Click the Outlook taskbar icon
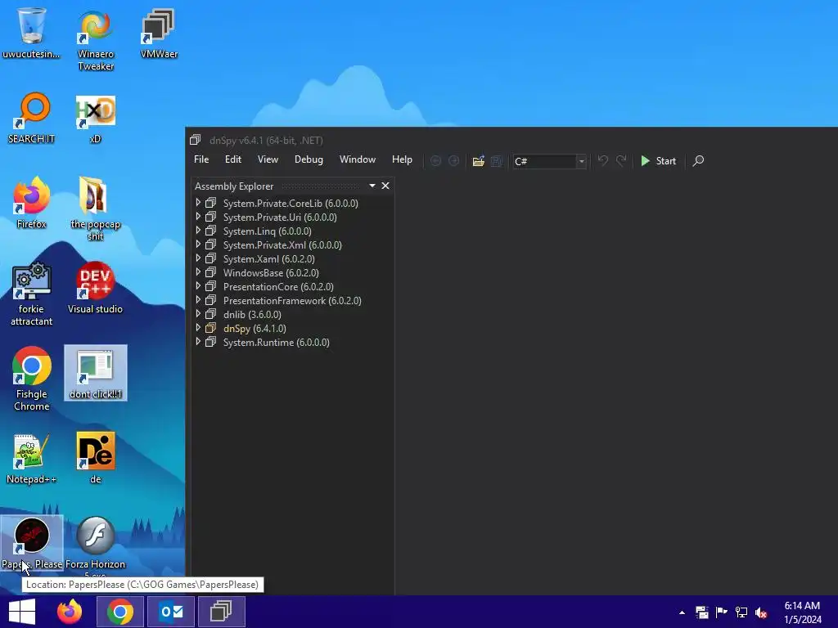This screenshot has width=838, height=628. coord(171,612)
